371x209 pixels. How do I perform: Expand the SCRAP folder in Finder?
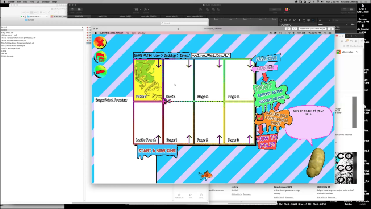(83, 28)
